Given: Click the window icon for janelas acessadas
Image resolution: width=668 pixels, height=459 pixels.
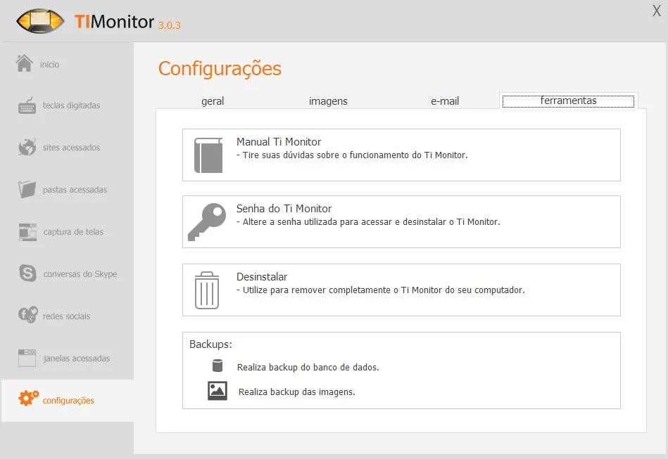Looking at the screenshot, I should [x=27, y=358].
